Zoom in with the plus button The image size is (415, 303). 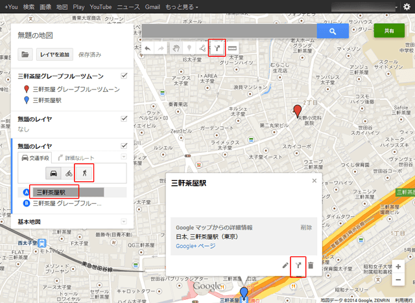click(398, 267)
